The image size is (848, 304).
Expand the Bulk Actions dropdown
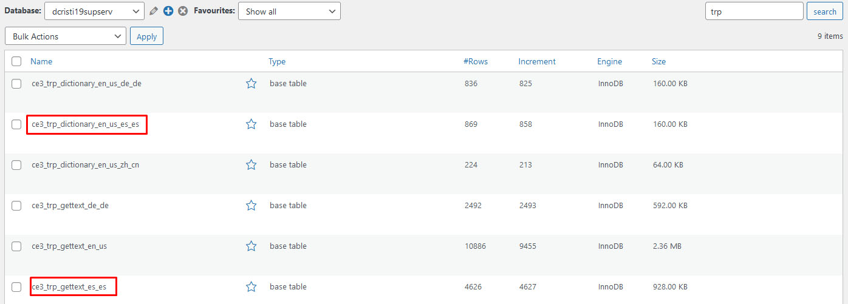(65, 36)
